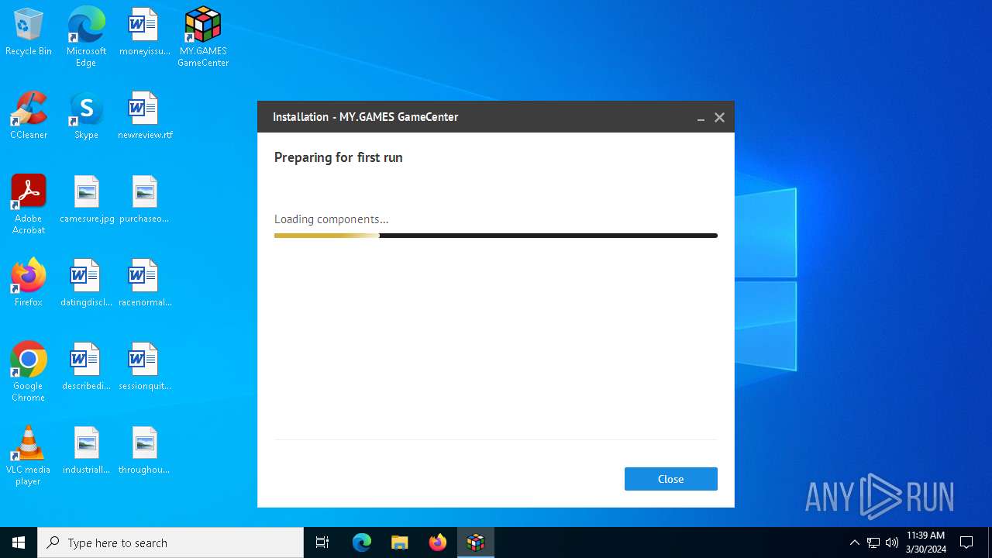Minimize the MY.GAMES GameCenter installation window
The image size is (992, 558).
701,118
